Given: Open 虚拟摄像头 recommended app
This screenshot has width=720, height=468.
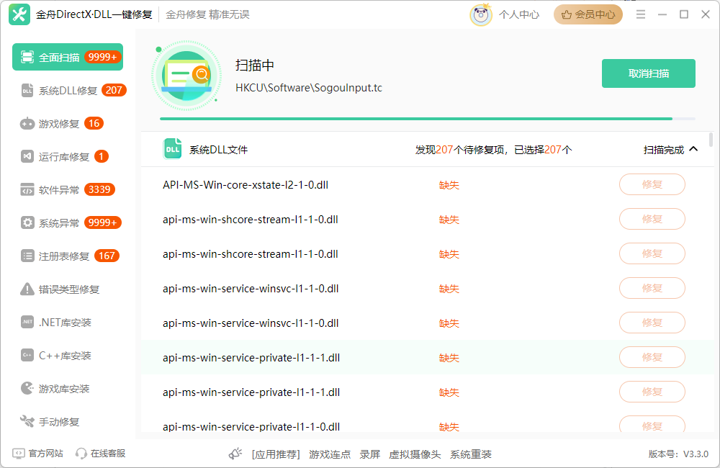Looking at the screenshot, I should click(x=415, y=454).
